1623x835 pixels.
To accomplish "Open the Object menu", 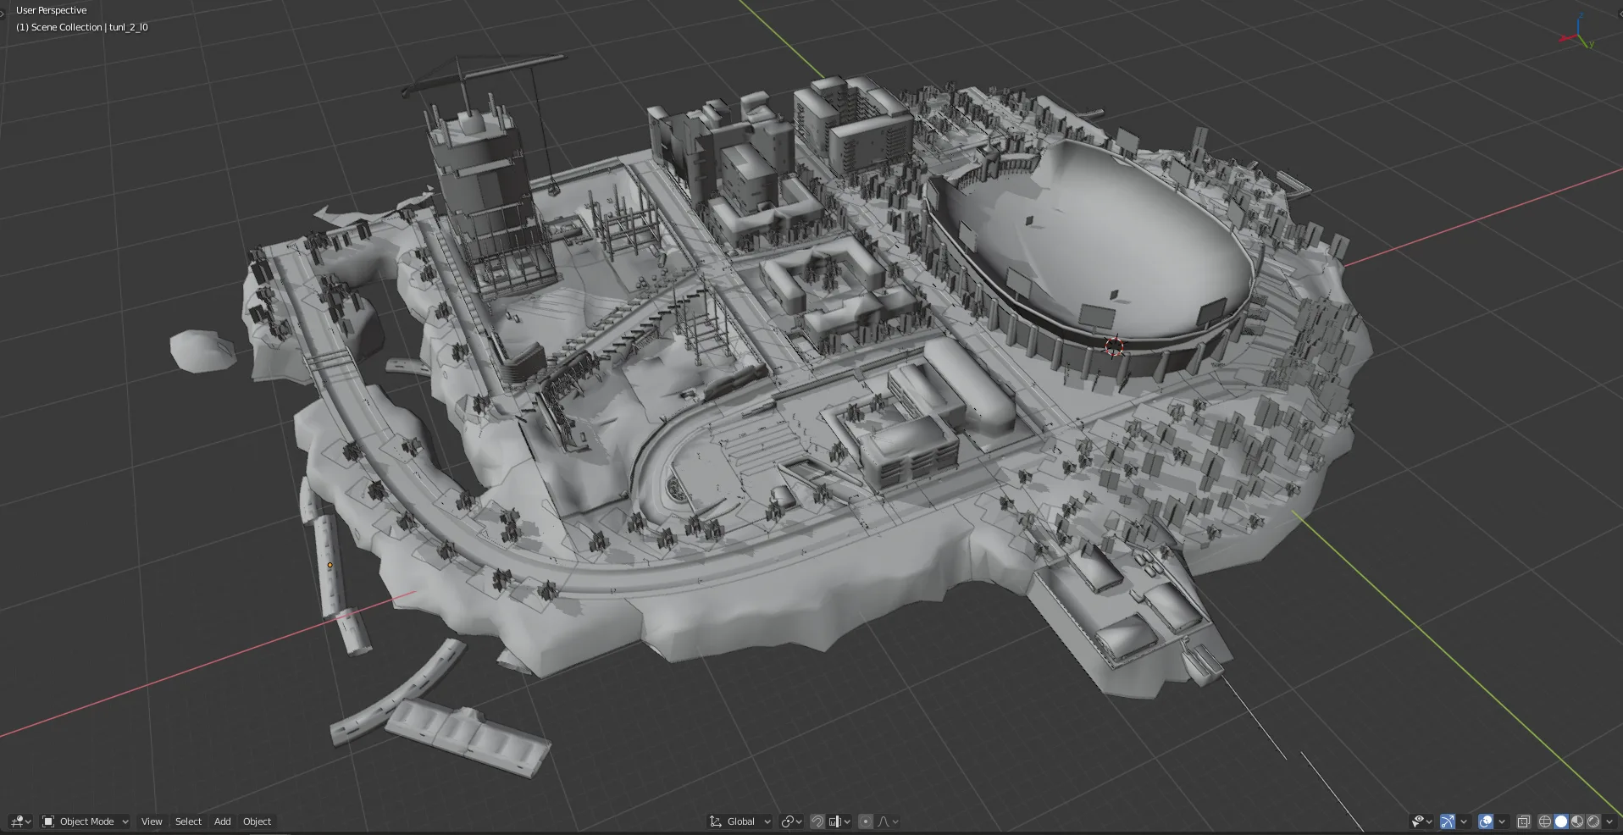I will [257, 821].
